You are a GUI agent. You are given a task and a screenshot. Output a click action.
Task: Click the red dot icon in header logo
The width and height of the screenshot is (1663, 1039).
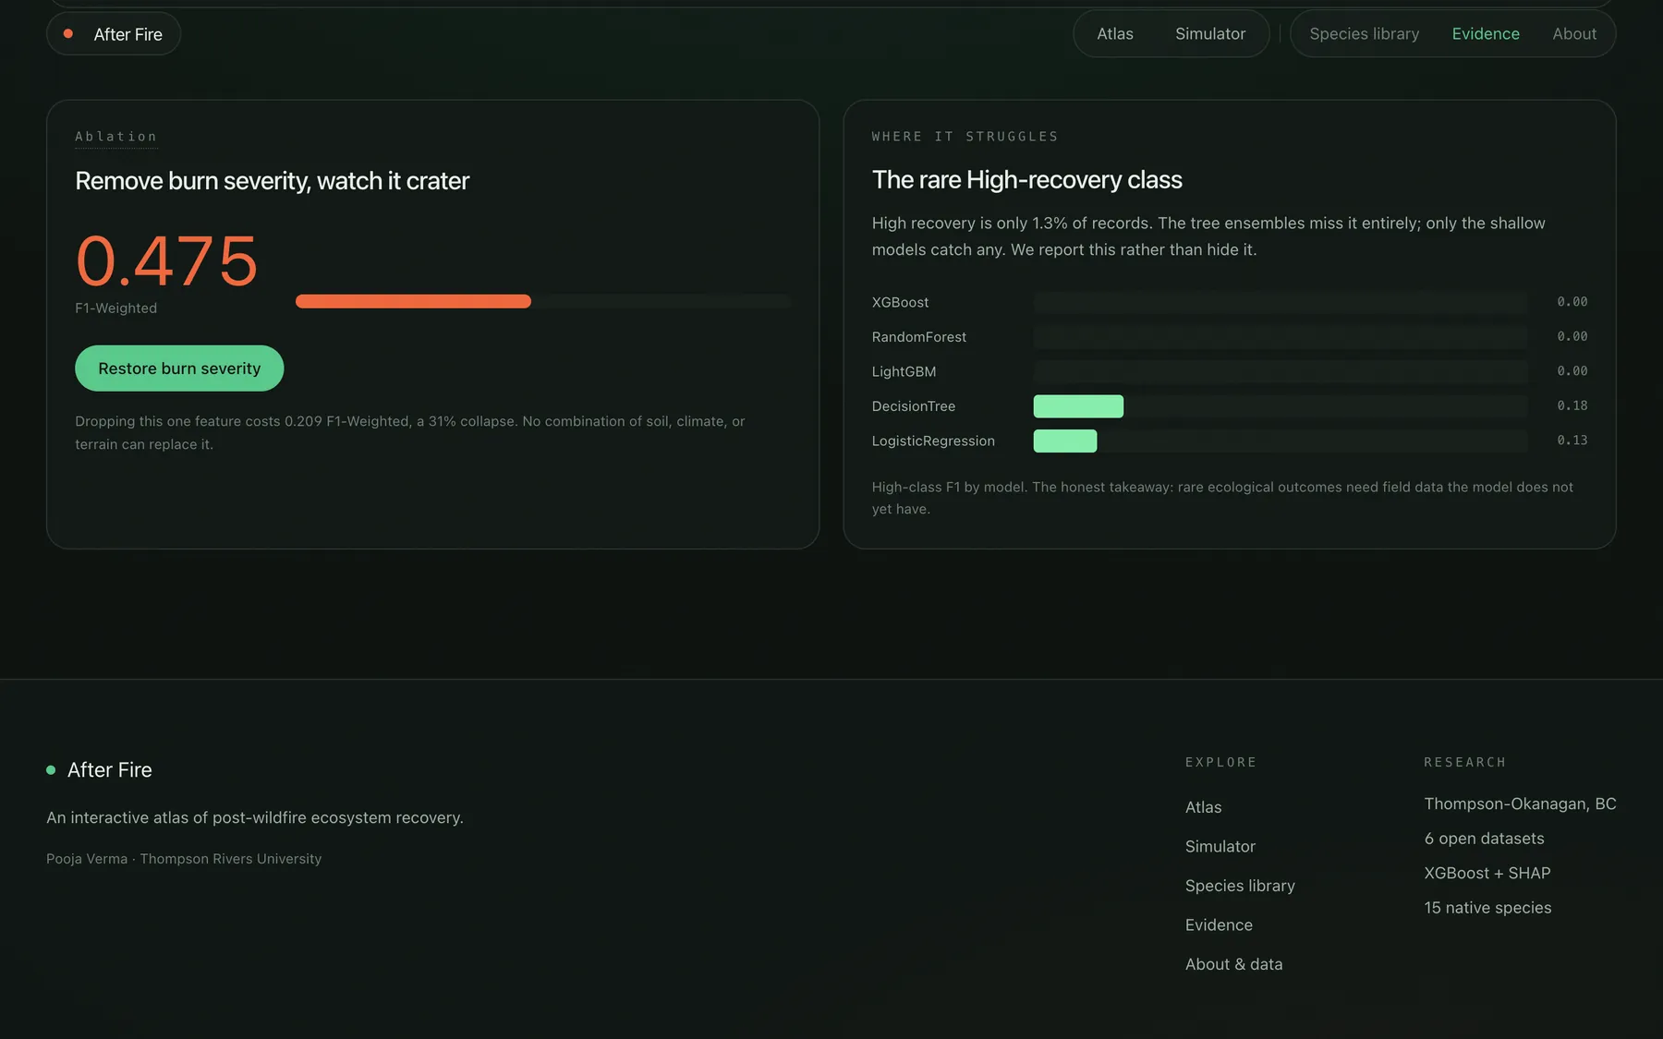pos(68,34)
